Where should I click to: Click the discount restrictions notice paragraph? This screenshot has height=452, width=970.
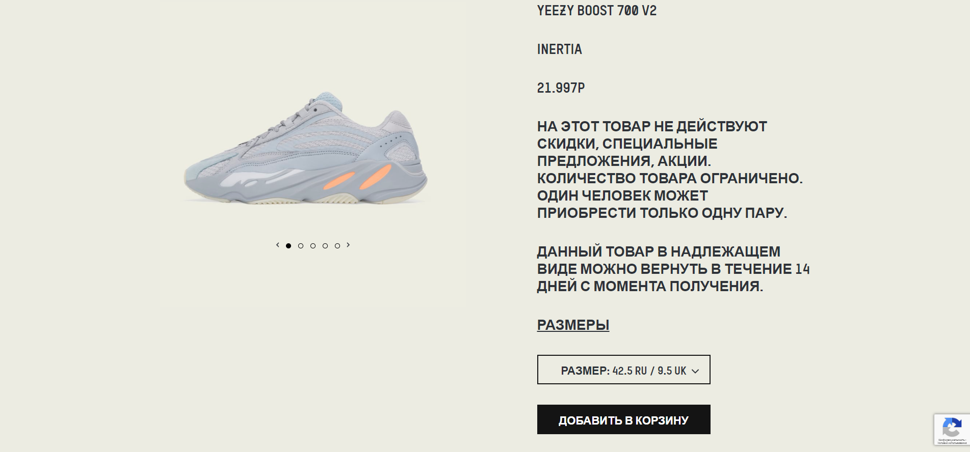click(x=670, y=169)
